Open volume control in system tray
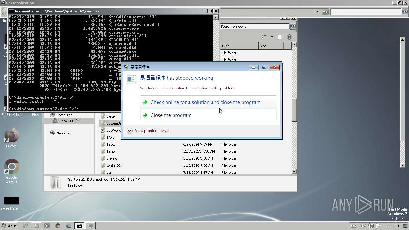The height and width of the screenshot is (230, 409). 363,226
